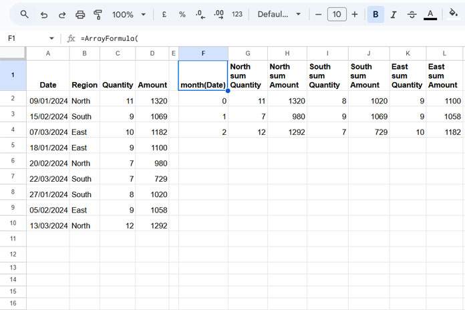Select row 5 header
Screen dimensions: 465x310
[13, 145]
